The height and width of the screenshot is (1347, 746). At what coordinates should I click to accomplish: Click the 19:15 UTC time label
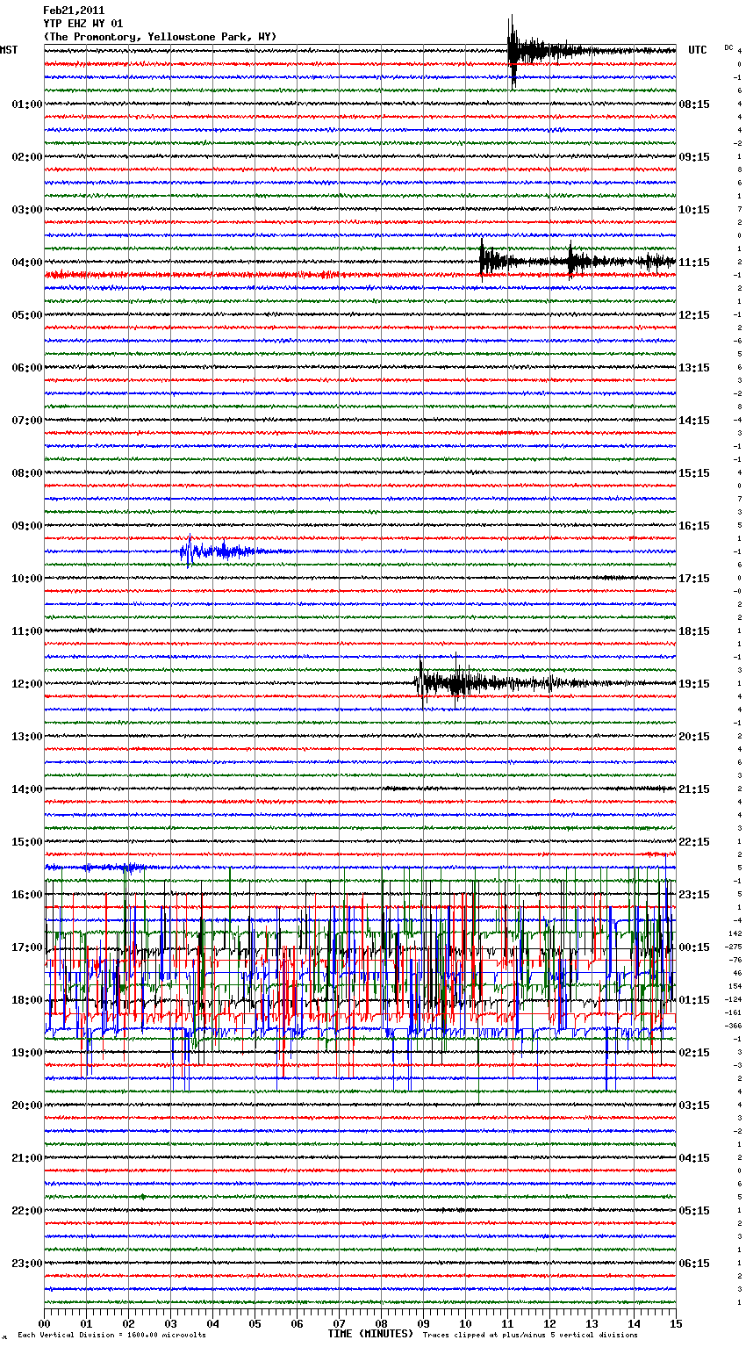pos(694,684)
